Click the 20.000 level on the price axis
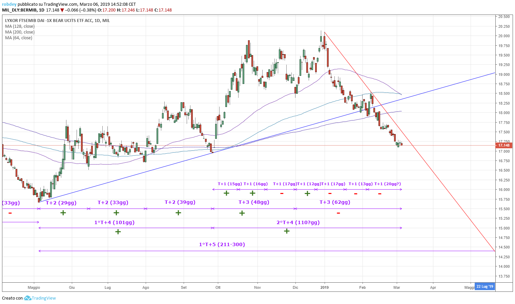515x304 pixels. 504,36
